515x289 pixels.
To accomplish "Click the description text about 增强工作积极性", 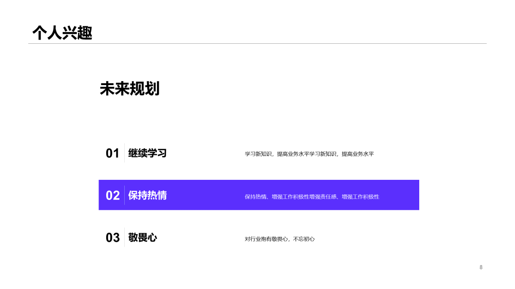I will 311,197.
